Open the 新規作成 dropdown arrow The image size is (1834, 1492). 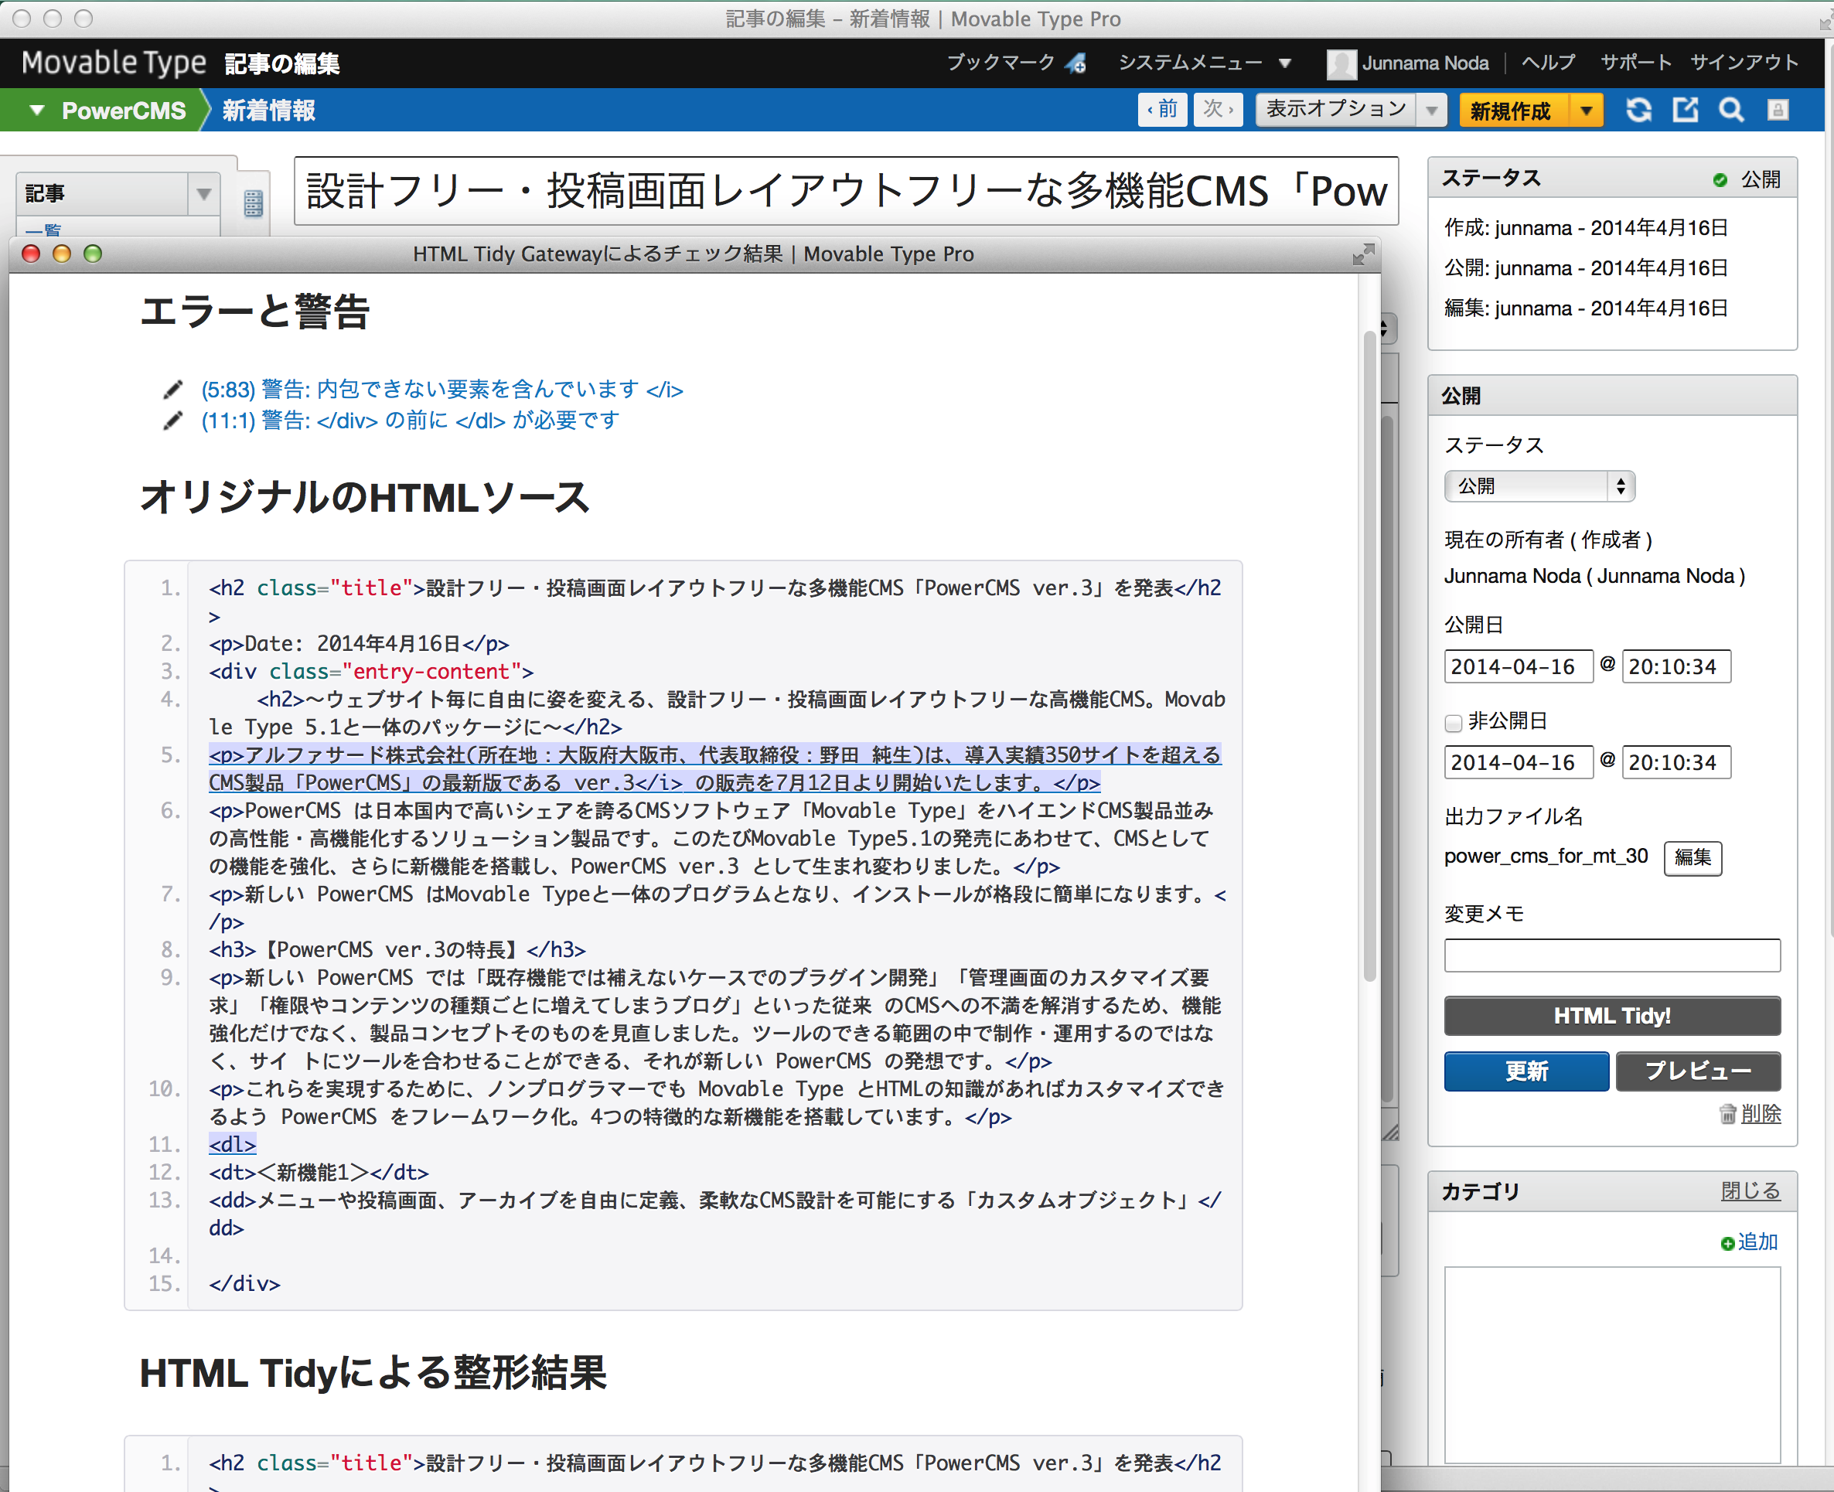[x=1587, y=111]
